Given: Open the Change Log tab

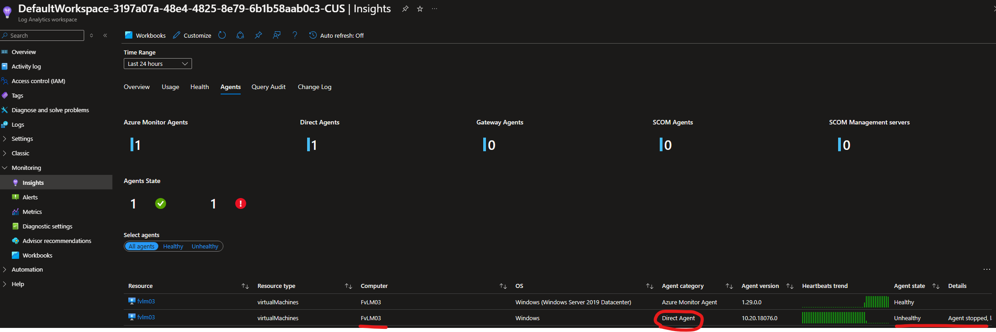Looking at the screenshot, I should click(315, 87).
